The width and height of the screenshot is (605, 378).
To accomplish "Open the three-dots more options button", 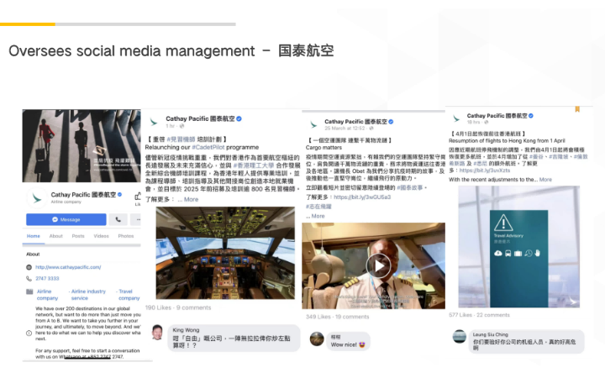I will (x=136, y=219).
